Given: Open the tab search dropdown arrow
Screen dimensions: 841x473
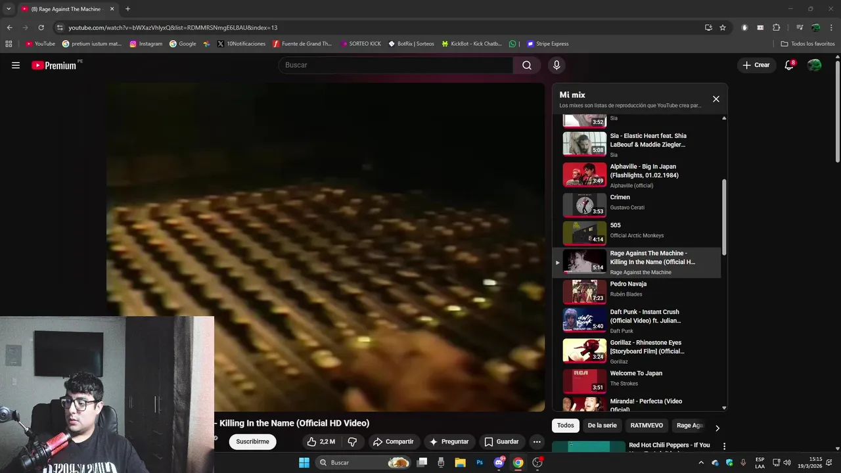Looking at the screenshot, I should 9,9.
